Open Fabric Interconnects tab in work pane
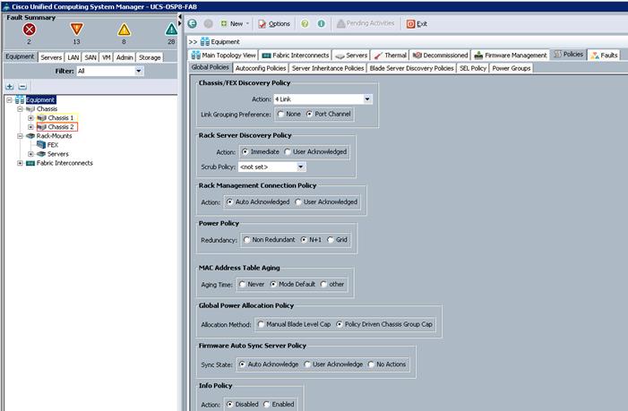This screenshot has width=628, height=411. (x=296, y=56)
